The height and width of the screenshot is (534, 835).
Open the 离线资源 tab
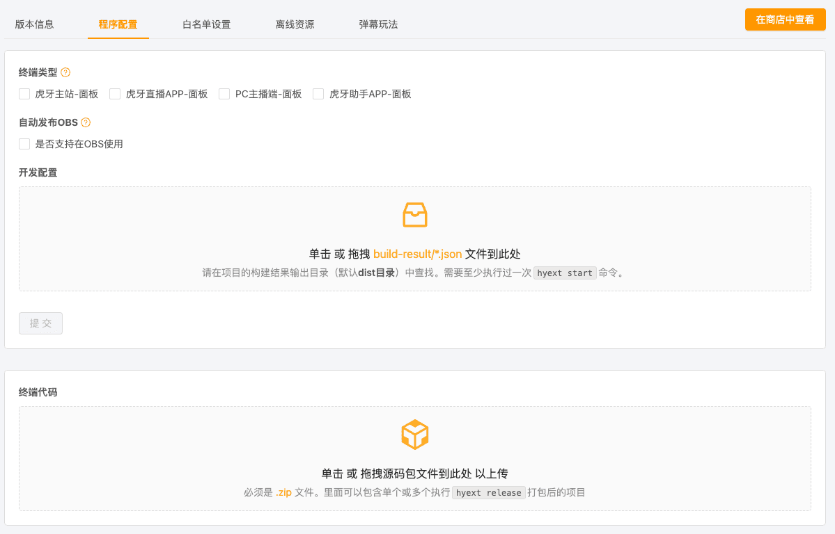point(295,24)
